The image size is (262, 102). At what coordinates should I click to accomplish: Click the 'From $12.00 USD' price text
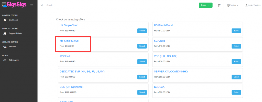(x=162, y=31)
